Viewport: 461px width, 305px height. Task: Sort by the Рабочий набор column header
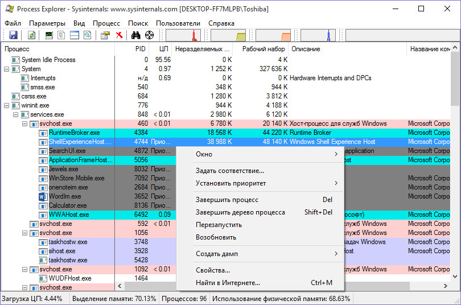pyautogui.click(x=261, y=49)
